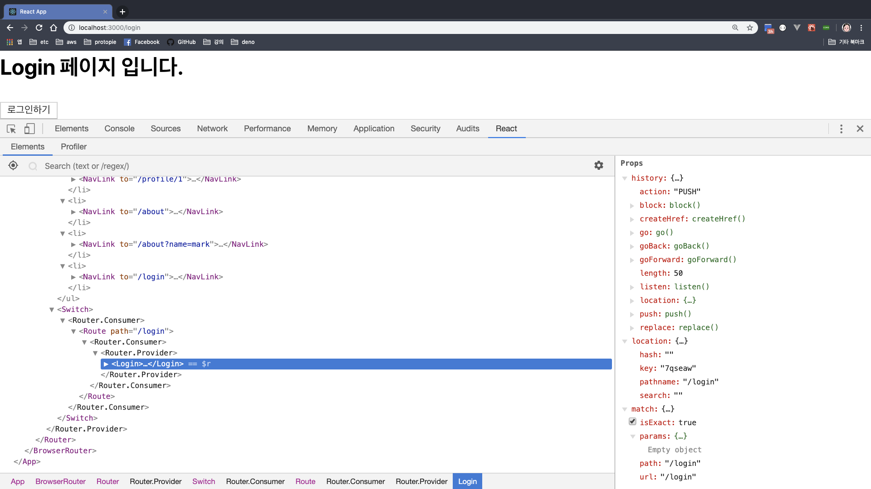Open DevTools three-dot options menu
The width and height of the screenshot is (871, 489).
841,129
